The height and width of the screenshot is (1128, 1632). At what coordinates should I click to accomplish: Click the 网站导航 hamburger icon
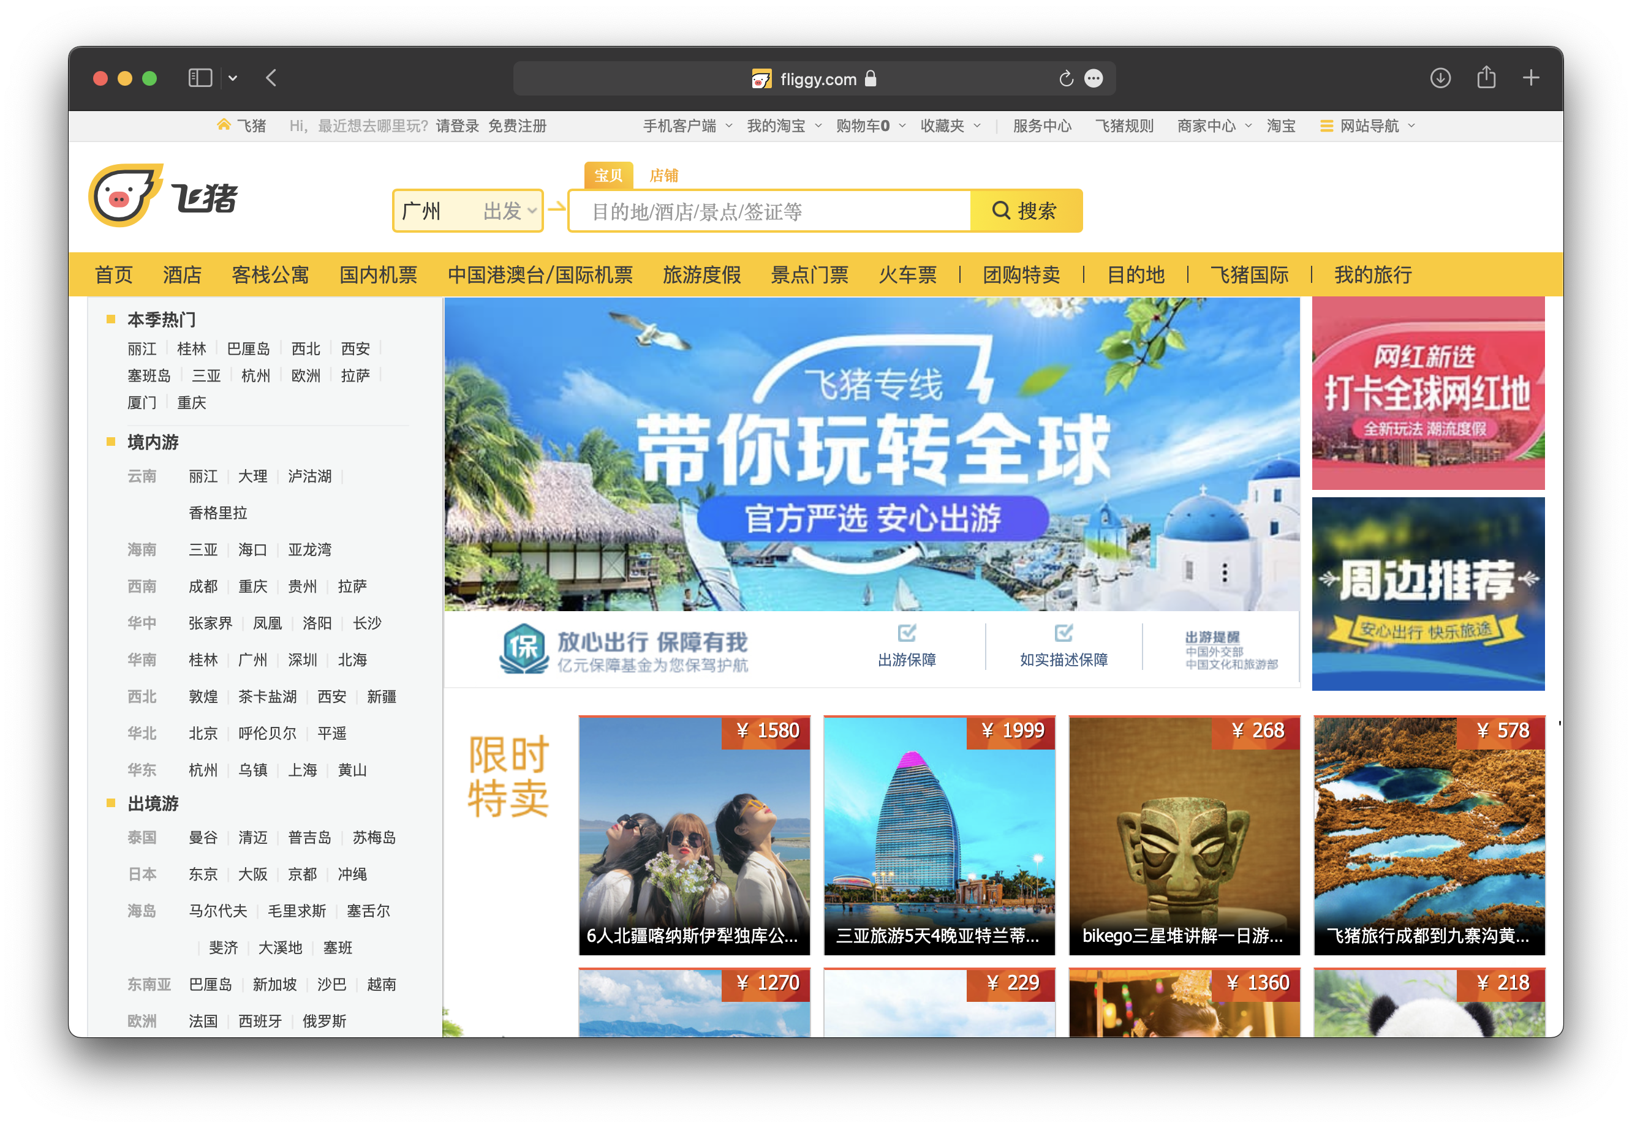tap(1326, 126)
